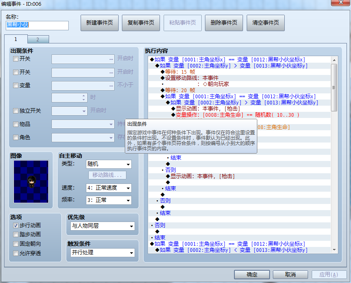Switch to event page tab 2
The width and height of the screenshot is (351, 283).
38,39
